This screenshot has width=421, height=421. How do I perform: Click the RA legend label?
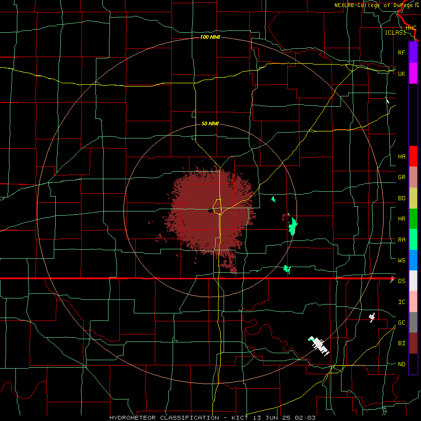401,240
